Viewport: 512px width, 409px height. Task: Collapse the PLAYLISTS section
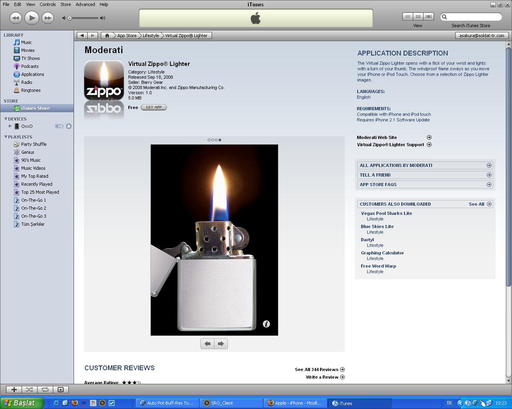point(6,137)
